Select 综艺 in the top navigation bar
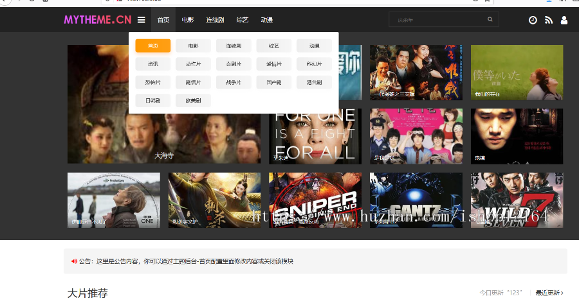 [x=243, y=20]
